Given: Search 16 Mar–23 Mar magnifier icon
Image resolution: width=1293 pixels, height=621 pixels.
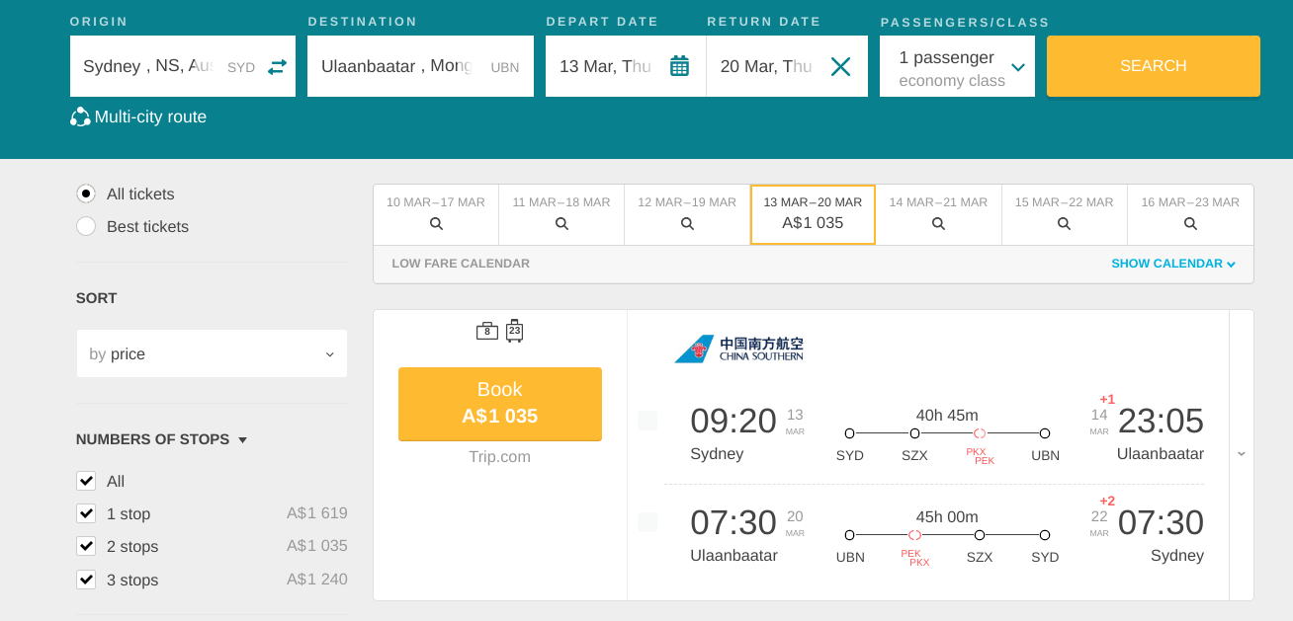Looking at the screenshot, I should point(1190,224).
